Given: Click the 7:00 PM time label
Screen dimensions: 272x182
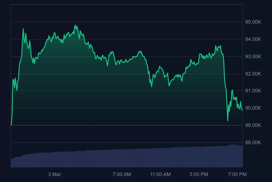Looking at the screenshot, I should click(237, 175).
